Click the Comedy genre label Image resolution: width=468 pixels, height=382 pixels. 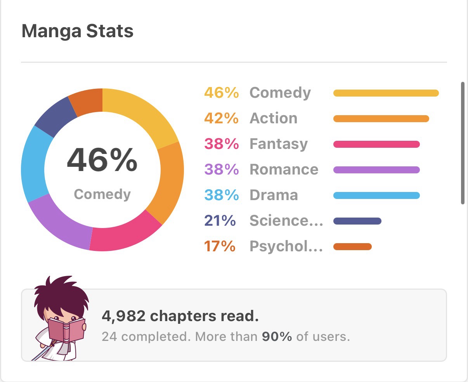280,93
